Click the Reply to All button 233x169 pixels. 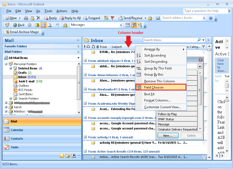coord(70,18)
